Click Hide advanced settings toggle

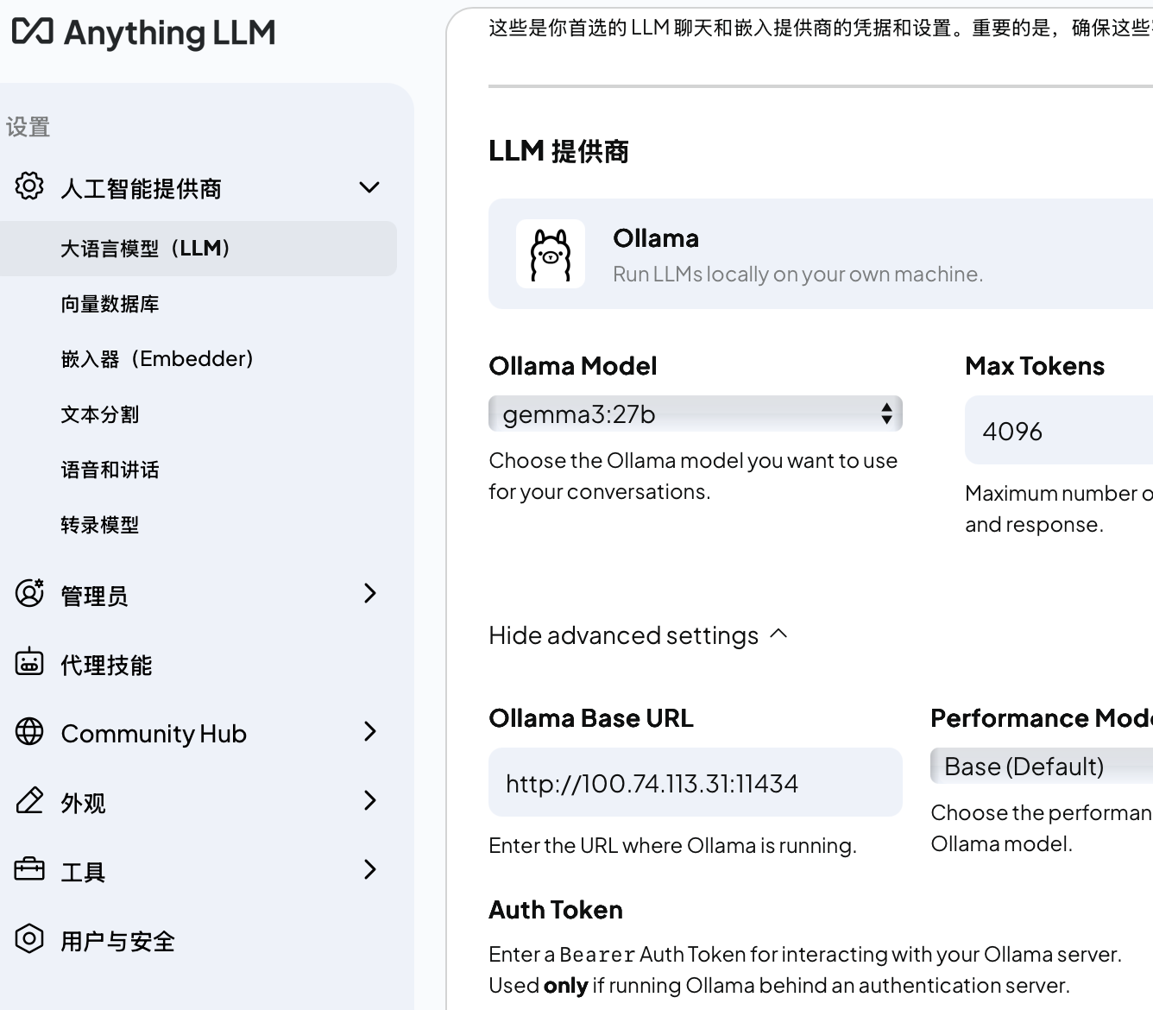coord(639,635)
